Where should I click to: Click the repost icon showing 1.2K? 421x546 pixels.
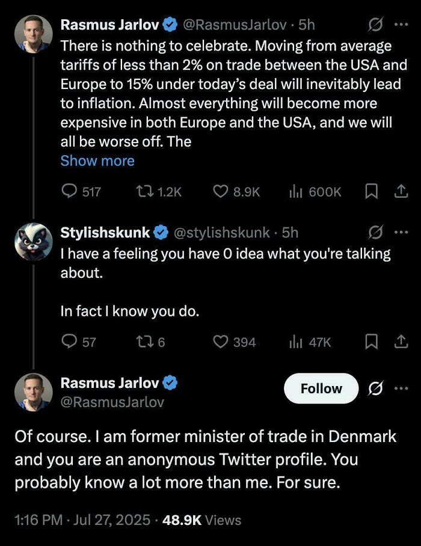click(144, 191)
